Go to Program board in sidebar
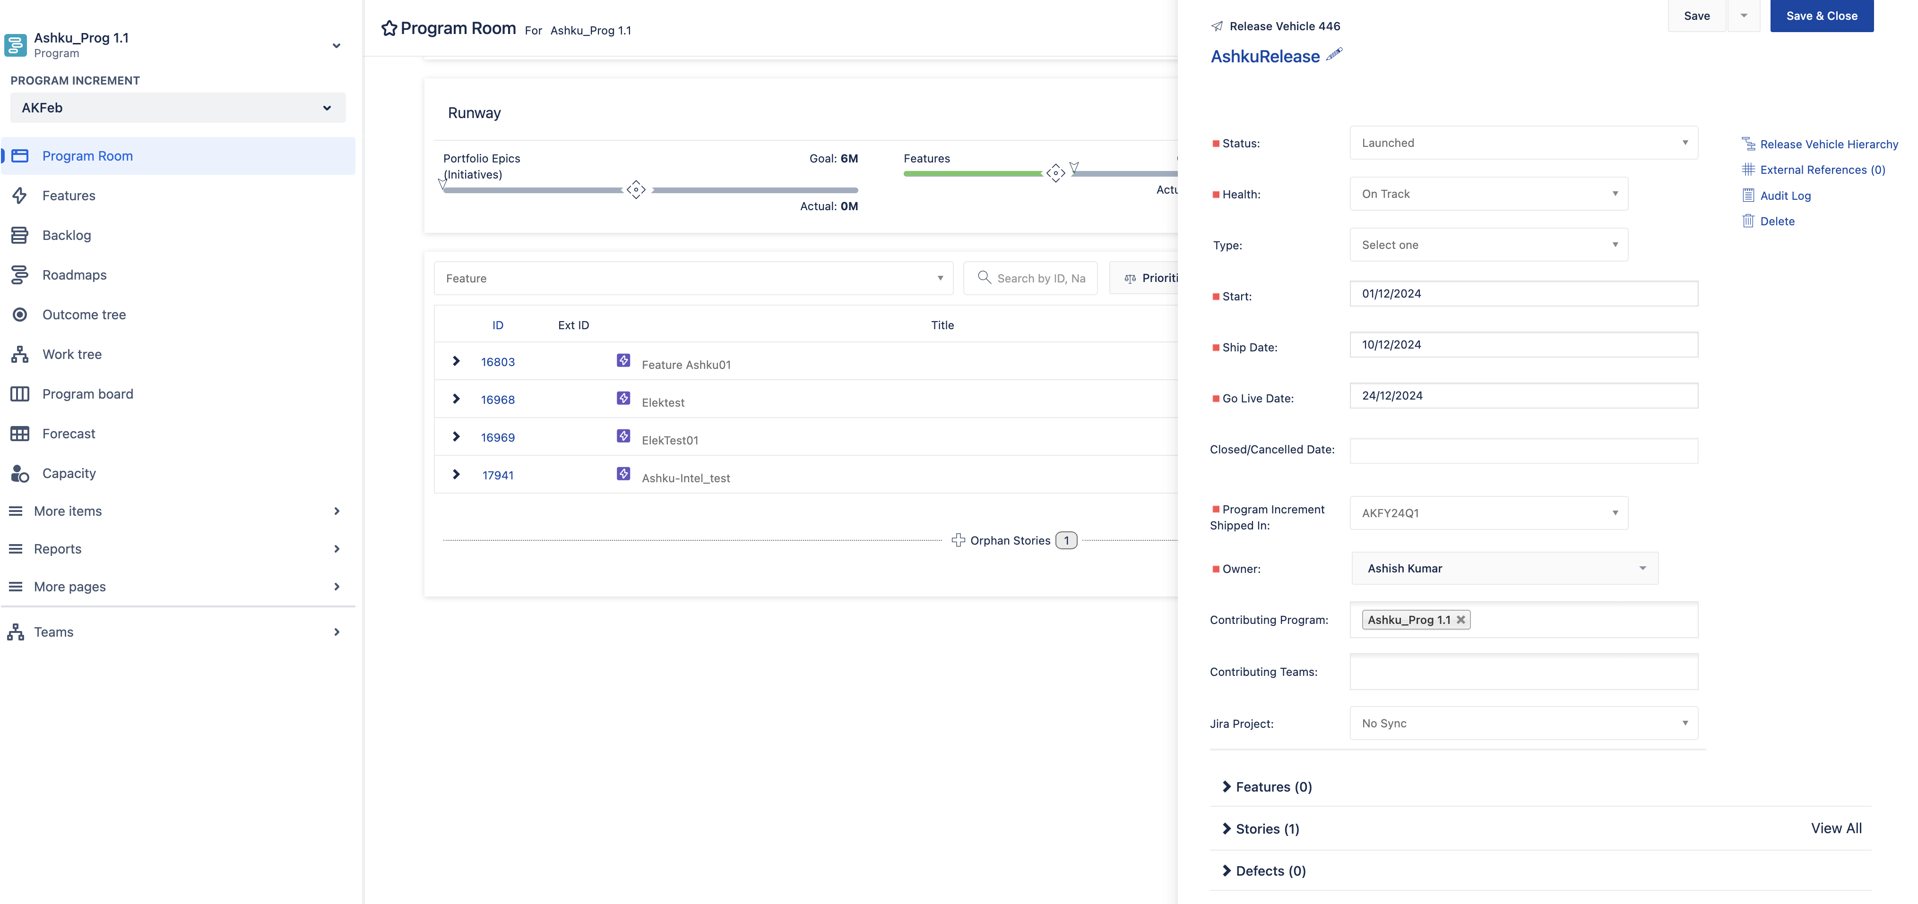This screenshot has height=904, width=1918. pyautogui.click(x=87, y=394)
